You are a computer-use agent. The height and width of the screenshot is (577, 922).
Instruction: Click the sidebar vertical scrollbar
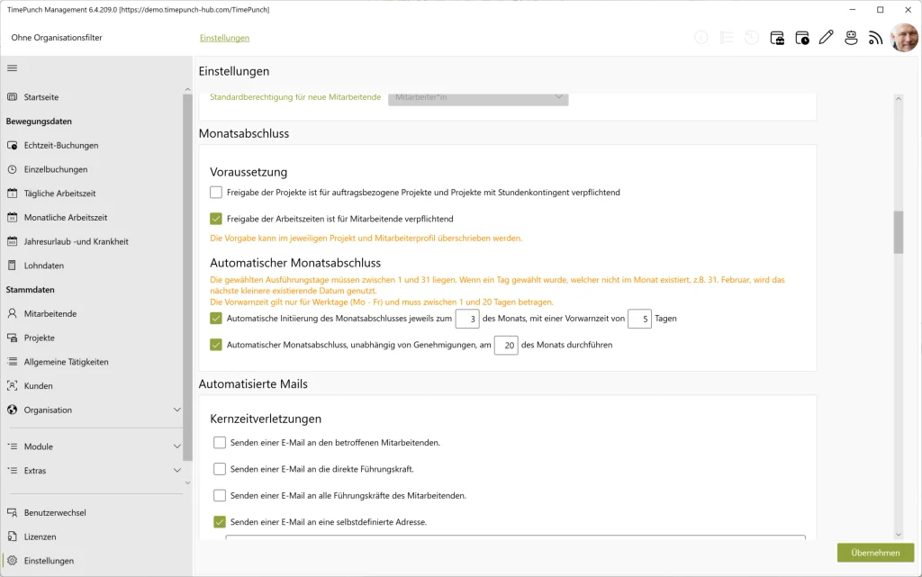[x=187, y=276]
